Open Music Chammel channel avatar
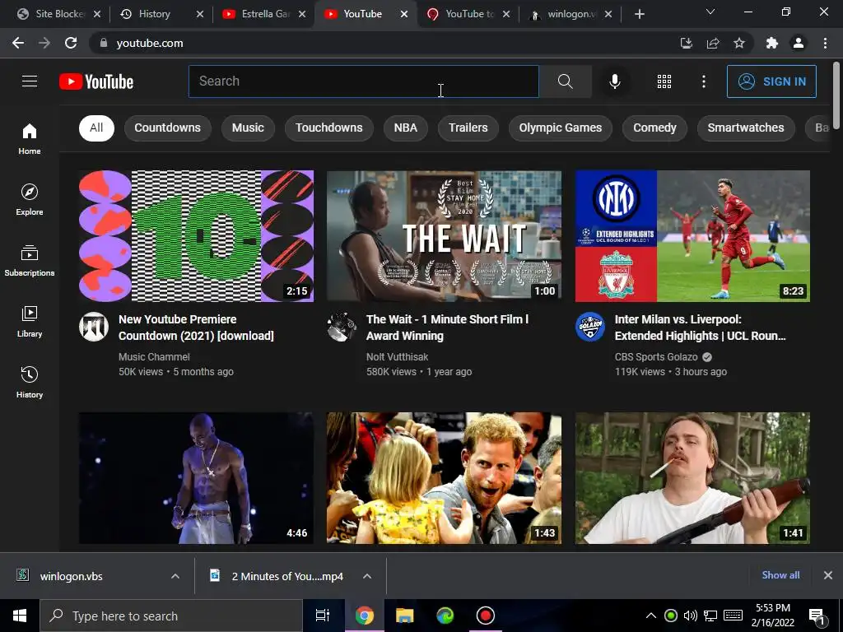 94,327
